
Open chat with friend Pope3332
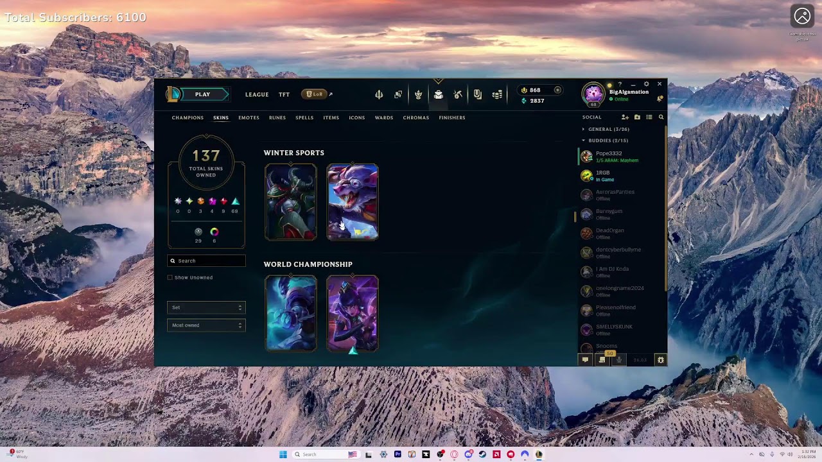coord(620,157)
